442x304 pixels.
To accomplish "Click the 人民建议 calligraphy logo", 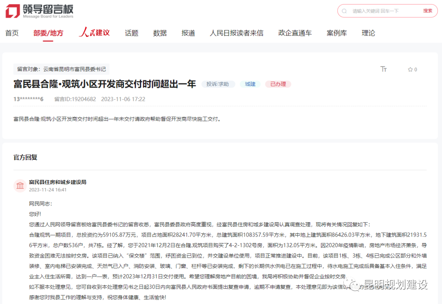I will [x=94, y=32].
